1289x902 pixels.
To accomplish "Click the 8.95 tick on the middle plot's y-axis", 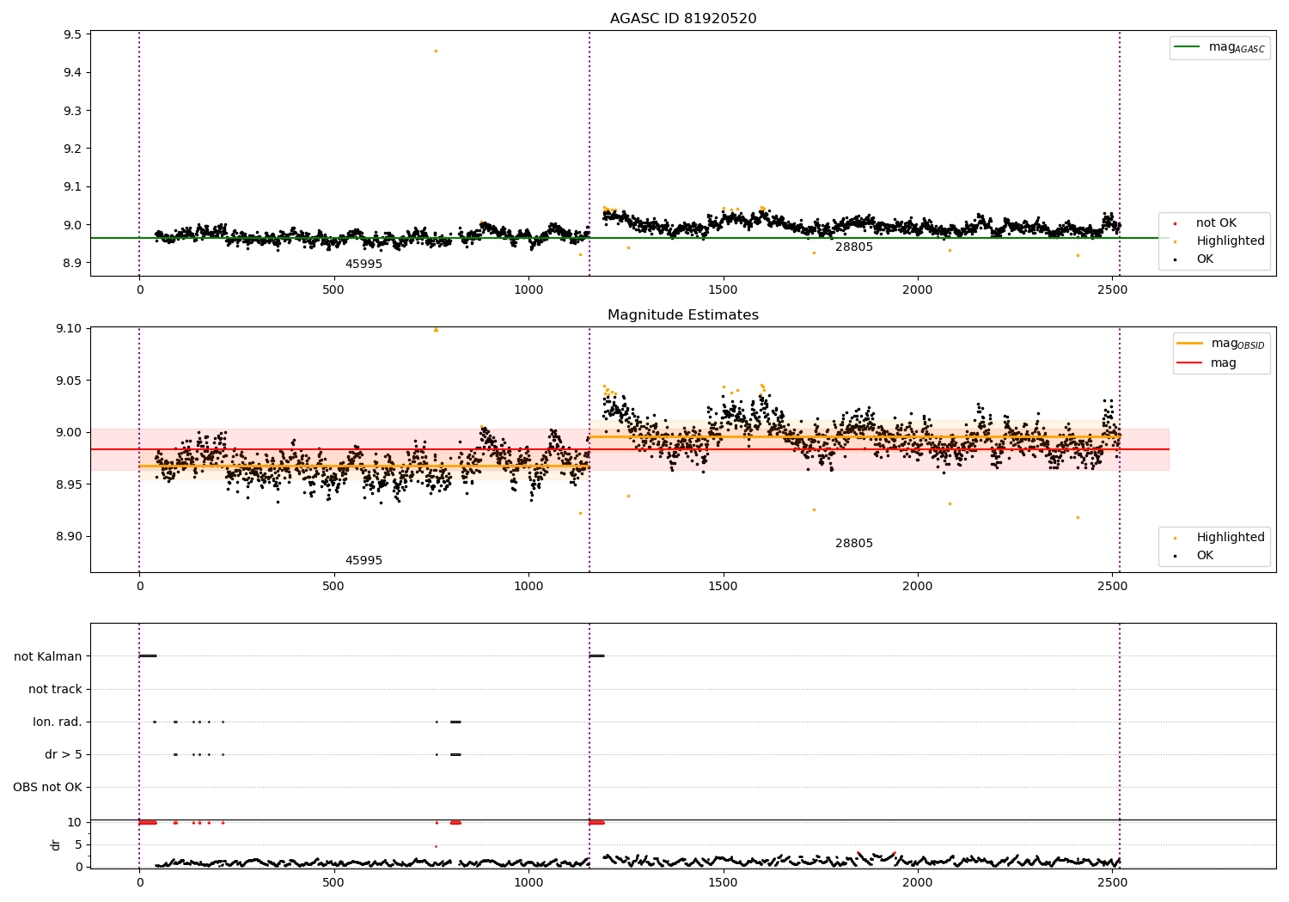I will tap(69, 485).
